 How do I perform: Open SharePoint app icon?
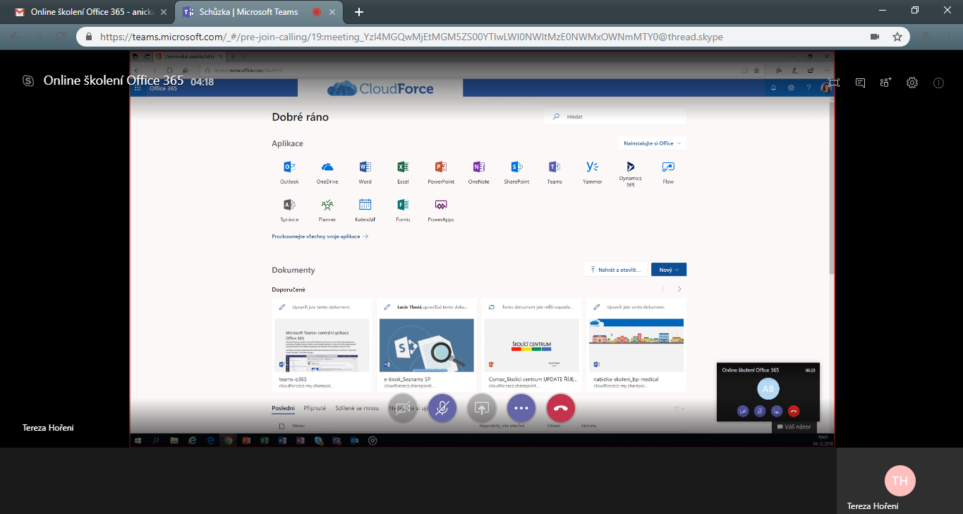pyautogui.click(x=516, y=172)
